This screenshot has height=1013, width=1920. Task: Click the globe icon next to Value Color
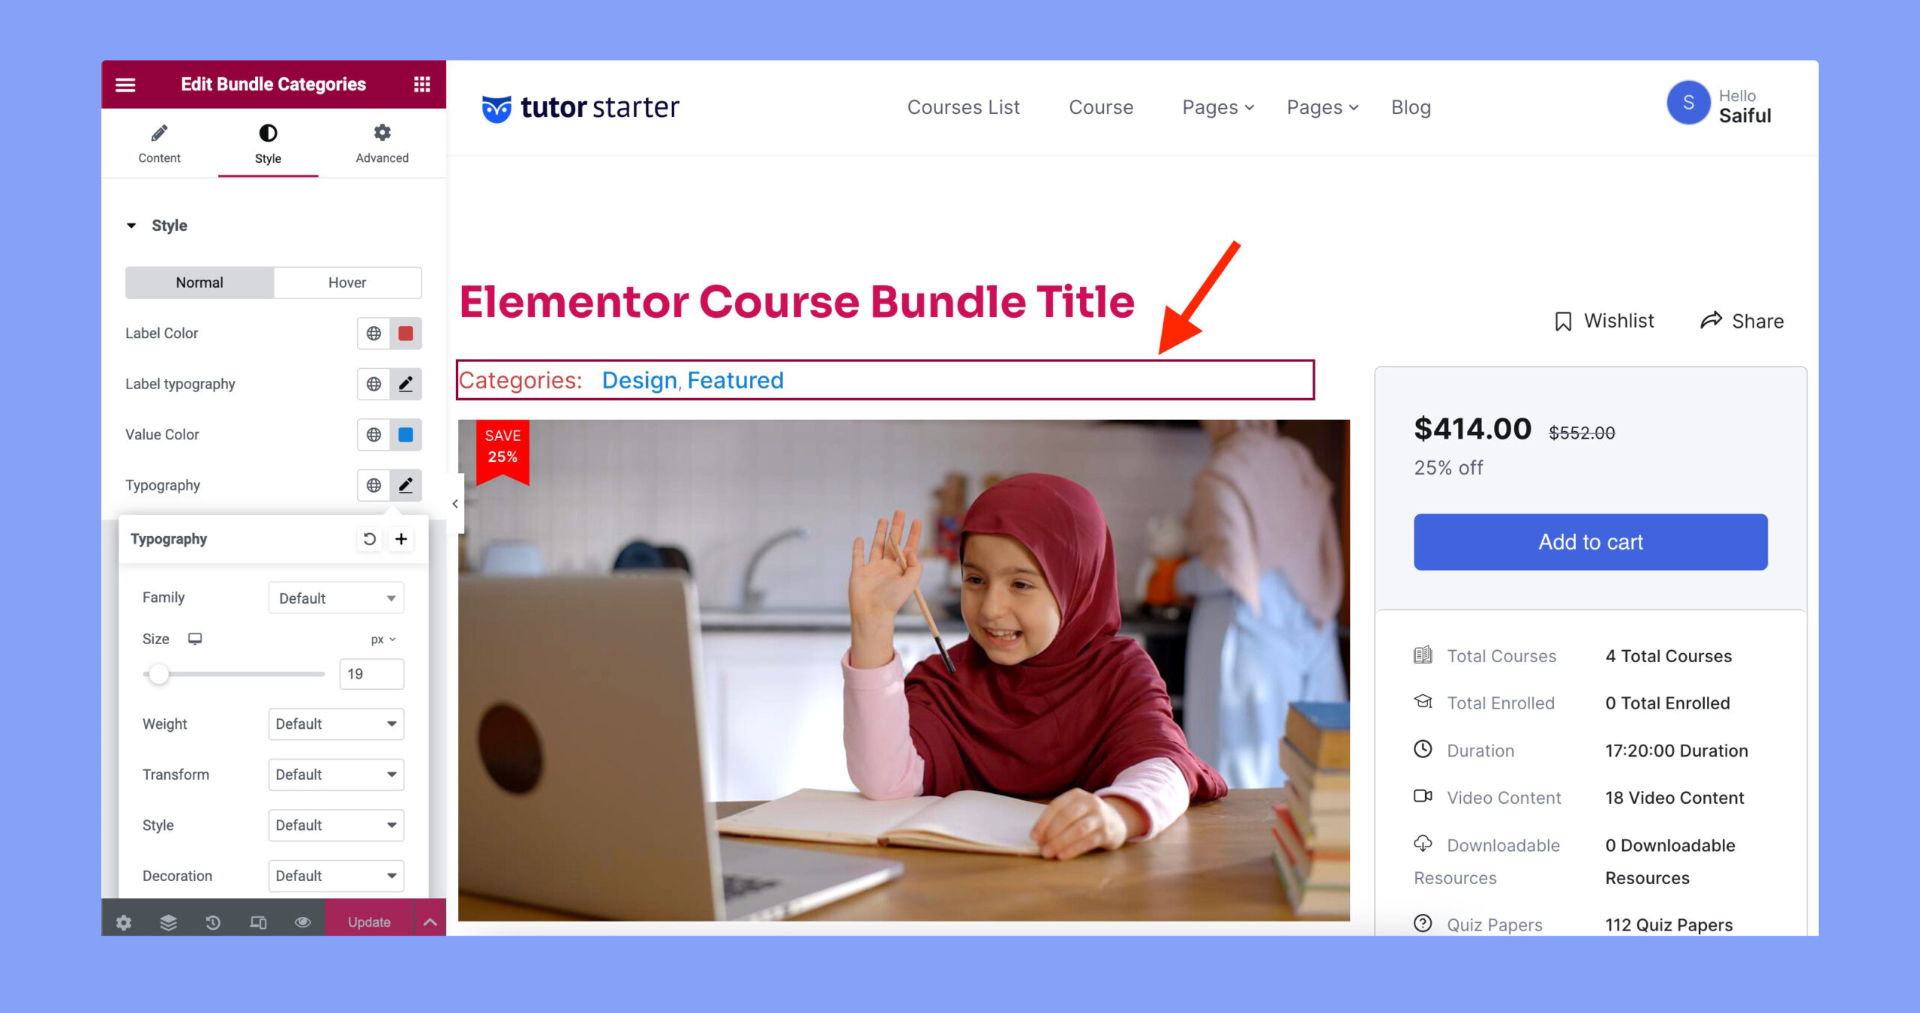coord(374,434)
